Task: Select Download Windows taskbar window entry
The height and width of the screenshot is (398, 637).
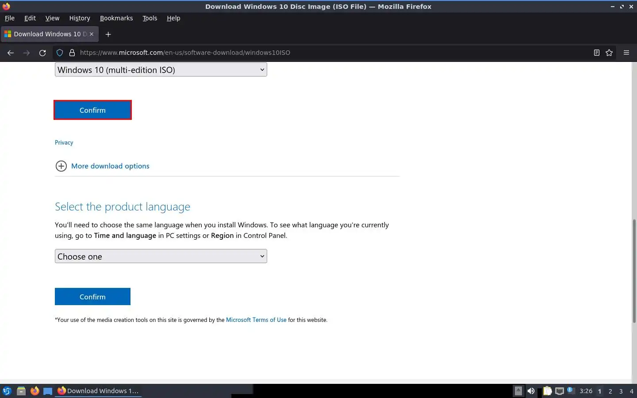Action: (x=98, y=391)
